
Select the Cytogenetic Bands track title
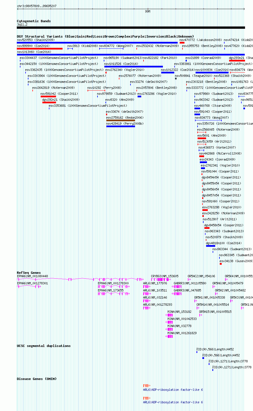click(x=34, y=21)
